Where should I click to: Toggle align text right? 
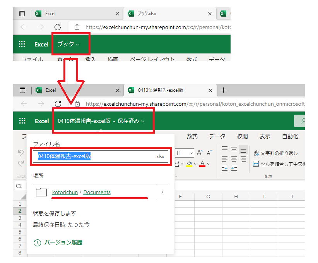point(243,159)
